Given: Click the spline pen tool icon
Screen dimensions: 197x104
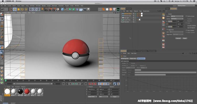Looking at the screenshot, I should pos(66,9).
